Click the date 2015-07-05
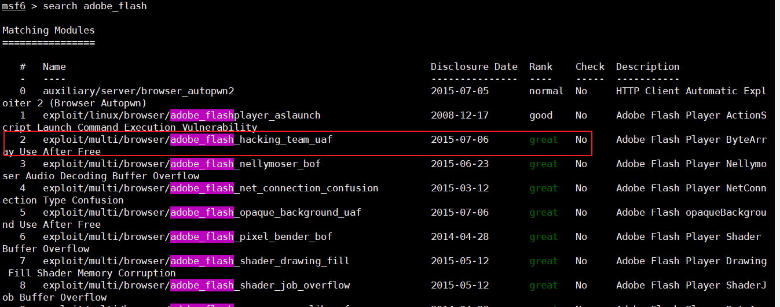The width and height of the screenshot is (780, 307). pyautogui.click(x=460, y=91)
